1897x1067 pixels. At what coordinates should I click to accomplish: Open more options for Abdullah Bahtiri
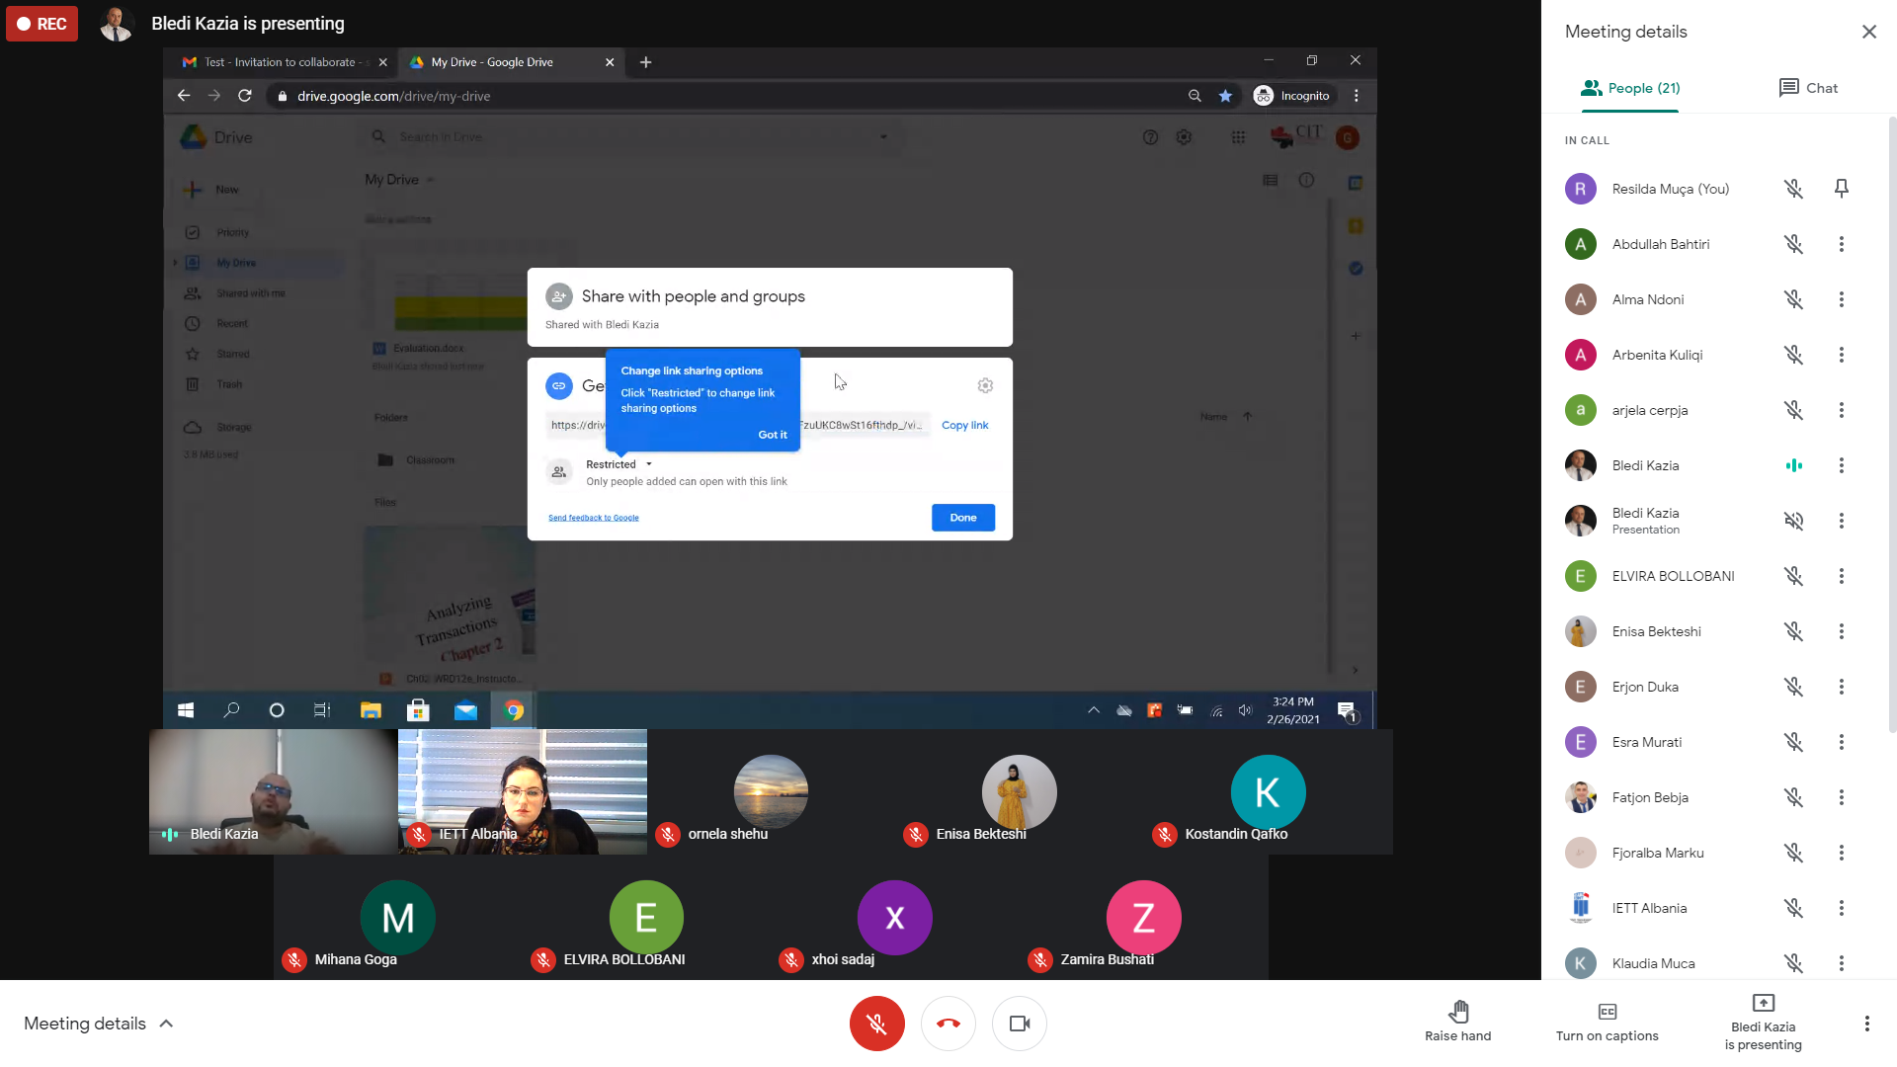click(x=1841, y=244)
